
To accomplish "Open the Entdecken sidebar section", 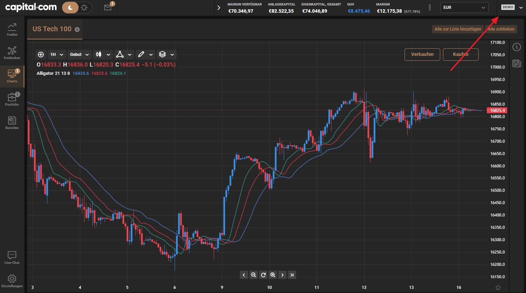I will [x=12, y=53].
